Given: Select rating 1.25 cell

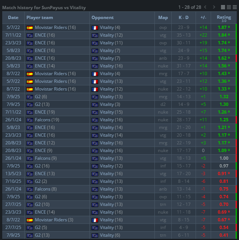Looking at the screenshot, I should pos(224,120).
